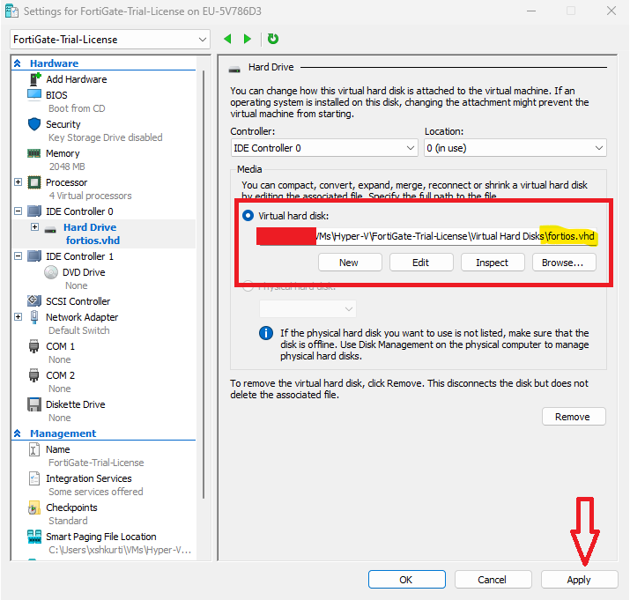This screenshot has width=630, height=600.
Task: Select the Add Hardware tree item
Action: click(x=77, y=79)
